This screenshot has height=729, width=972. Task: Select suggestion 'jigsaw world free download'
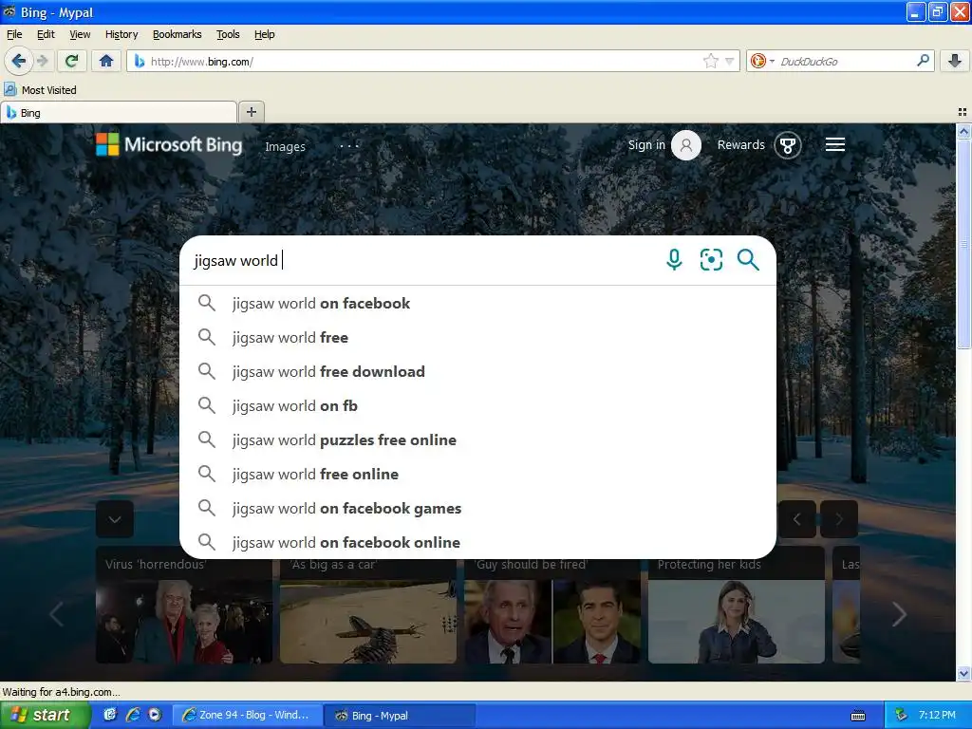tap(477, 371)
